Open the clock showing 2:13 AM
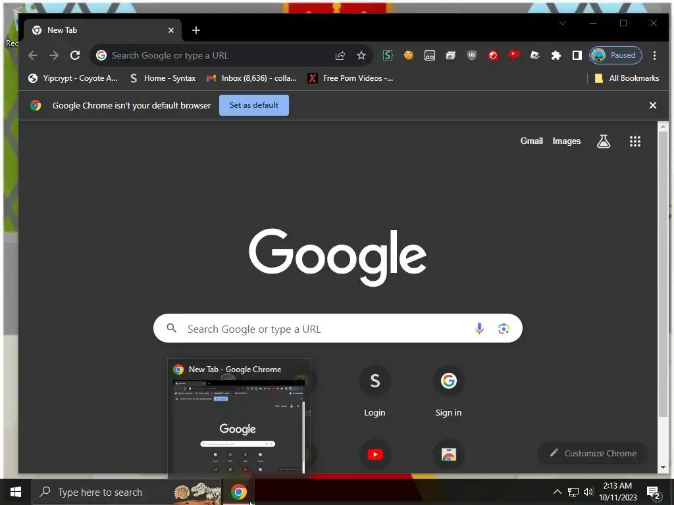 (617, 492)
